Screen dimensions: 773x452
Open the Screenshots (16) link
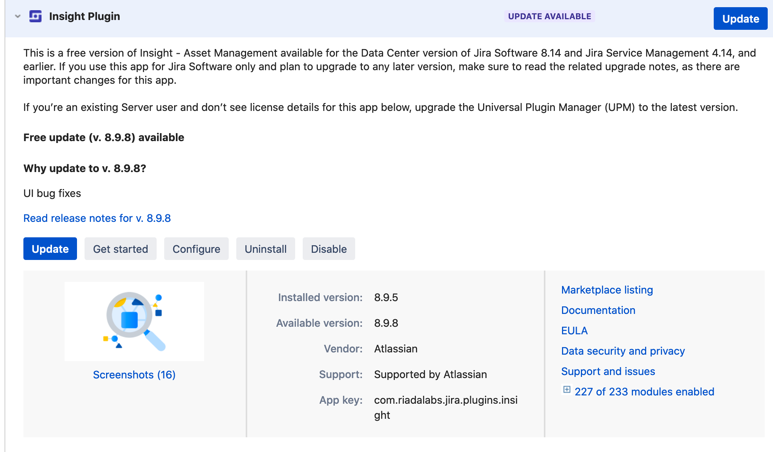tap(134, 375)
